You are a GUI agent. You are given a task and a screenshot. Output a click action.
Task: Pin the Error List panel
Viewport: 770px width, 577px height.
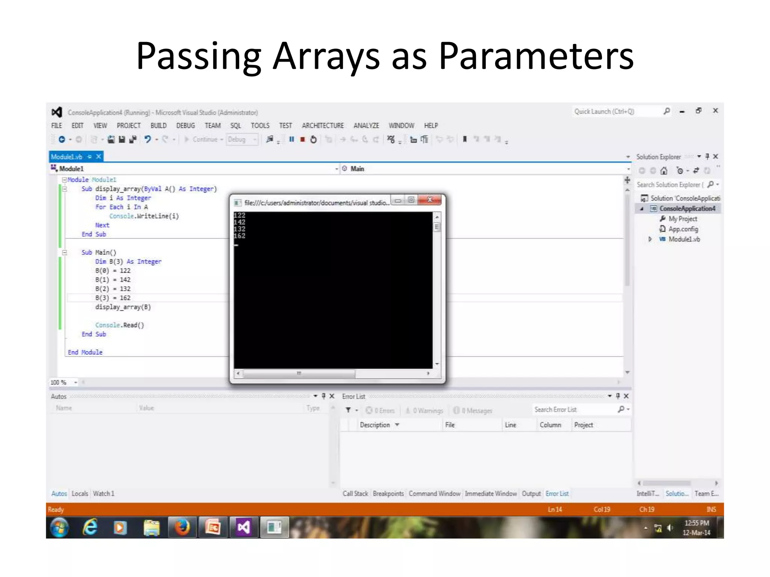(618, 396)
